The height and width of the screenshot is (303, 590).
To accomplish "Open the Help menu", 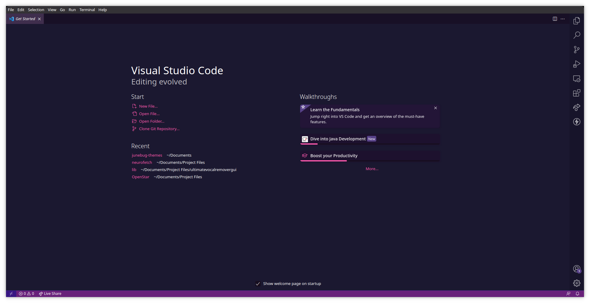I will [x=103, y=10].
